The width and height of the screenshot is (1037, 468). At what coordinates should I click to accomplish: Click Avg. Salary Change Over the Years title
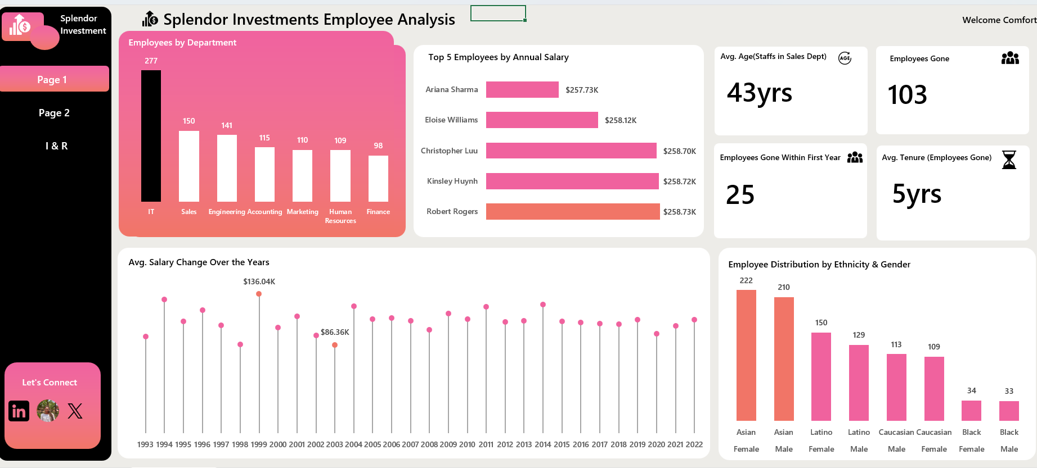pos(199,262)
